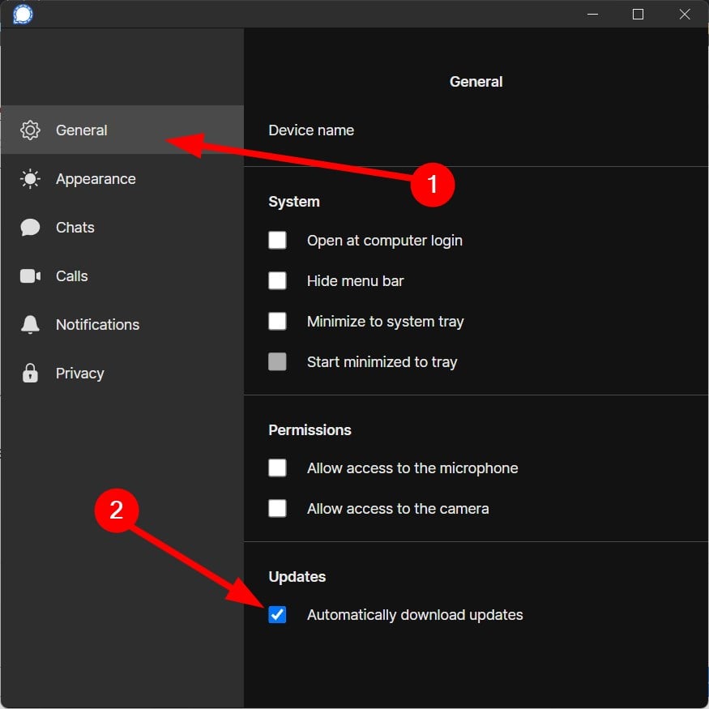
Task: Click the General page title
Action: tap(476, 82)
